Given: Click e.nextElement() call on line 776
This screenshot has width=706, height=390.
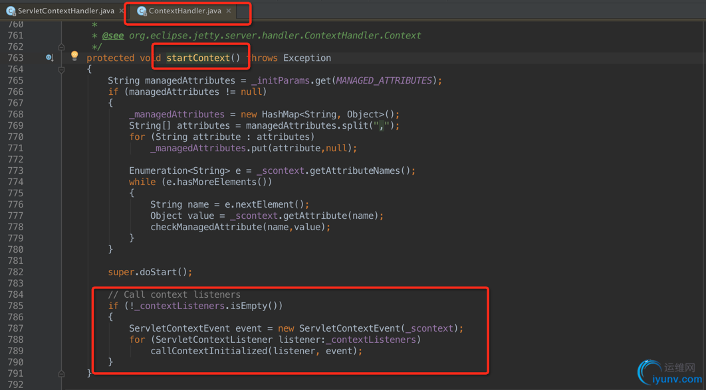Looking at the screenshot, I should tap(265, 204).
